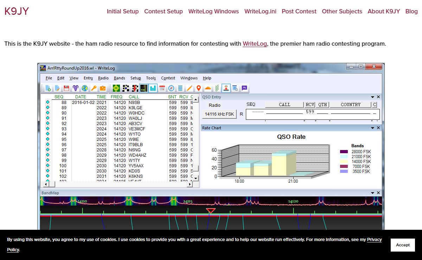Open the Rate Chart panel dropdown arrow
Viewport: 422px width, 260px height.
click(373, 128)
